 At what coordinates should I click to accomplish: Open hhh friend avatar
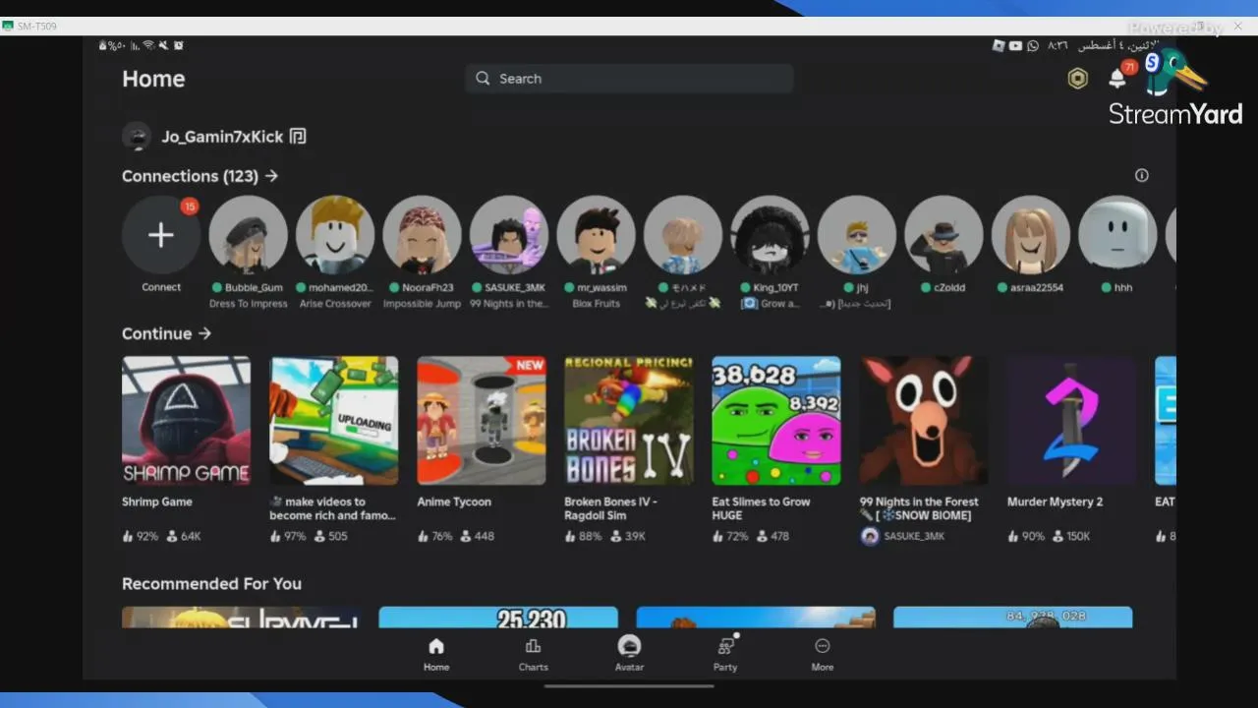(x=1117, y=235)
